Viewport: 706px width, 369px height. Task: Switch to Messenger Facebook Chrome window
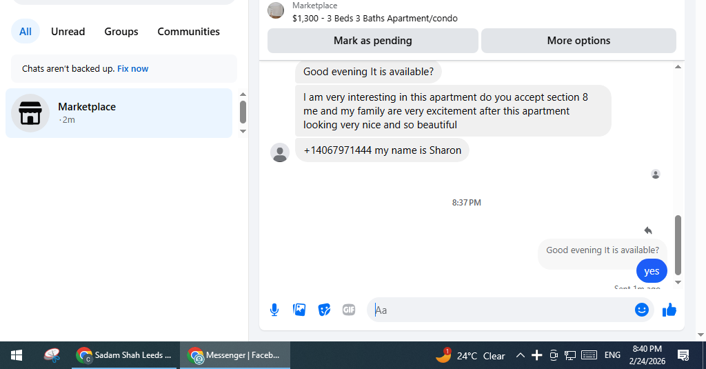point(235,355)
